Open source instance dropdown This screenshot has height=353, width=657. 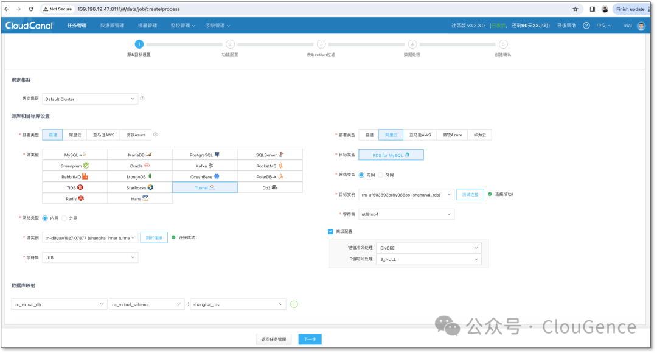90,238
